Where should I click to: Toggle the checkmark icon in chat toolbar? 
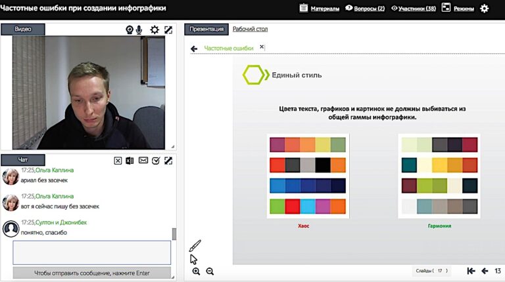click(x=156, y=161)
